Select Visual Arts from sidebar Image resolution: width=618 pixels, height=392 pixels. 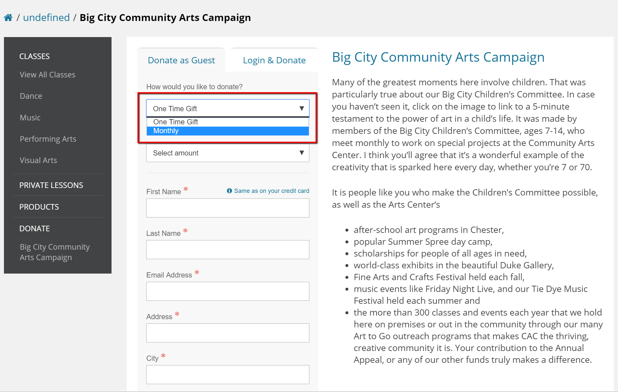point(38,160)
